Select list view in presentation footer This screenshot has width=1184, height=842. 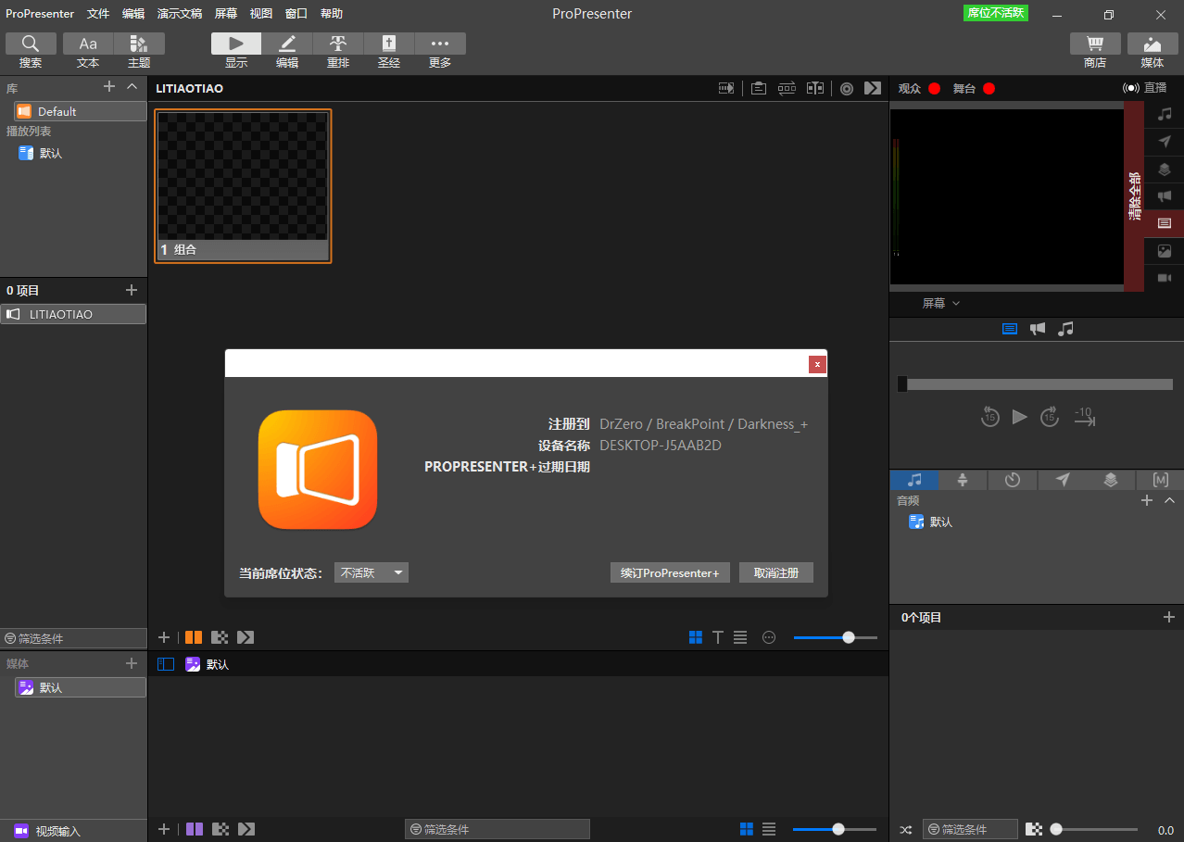(740, 637)
